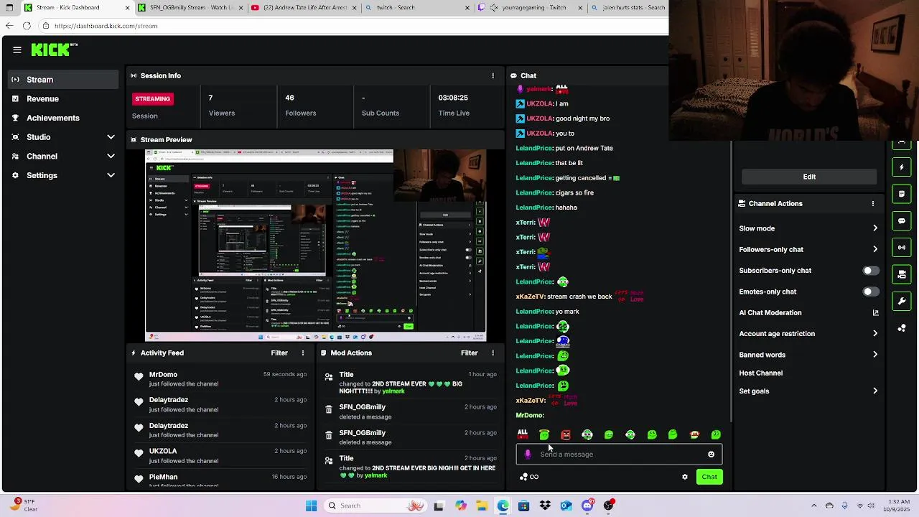Click the Mod Actions Filter button
The width and height of the screenshot is (919, 517).
[x=469, y=353]
